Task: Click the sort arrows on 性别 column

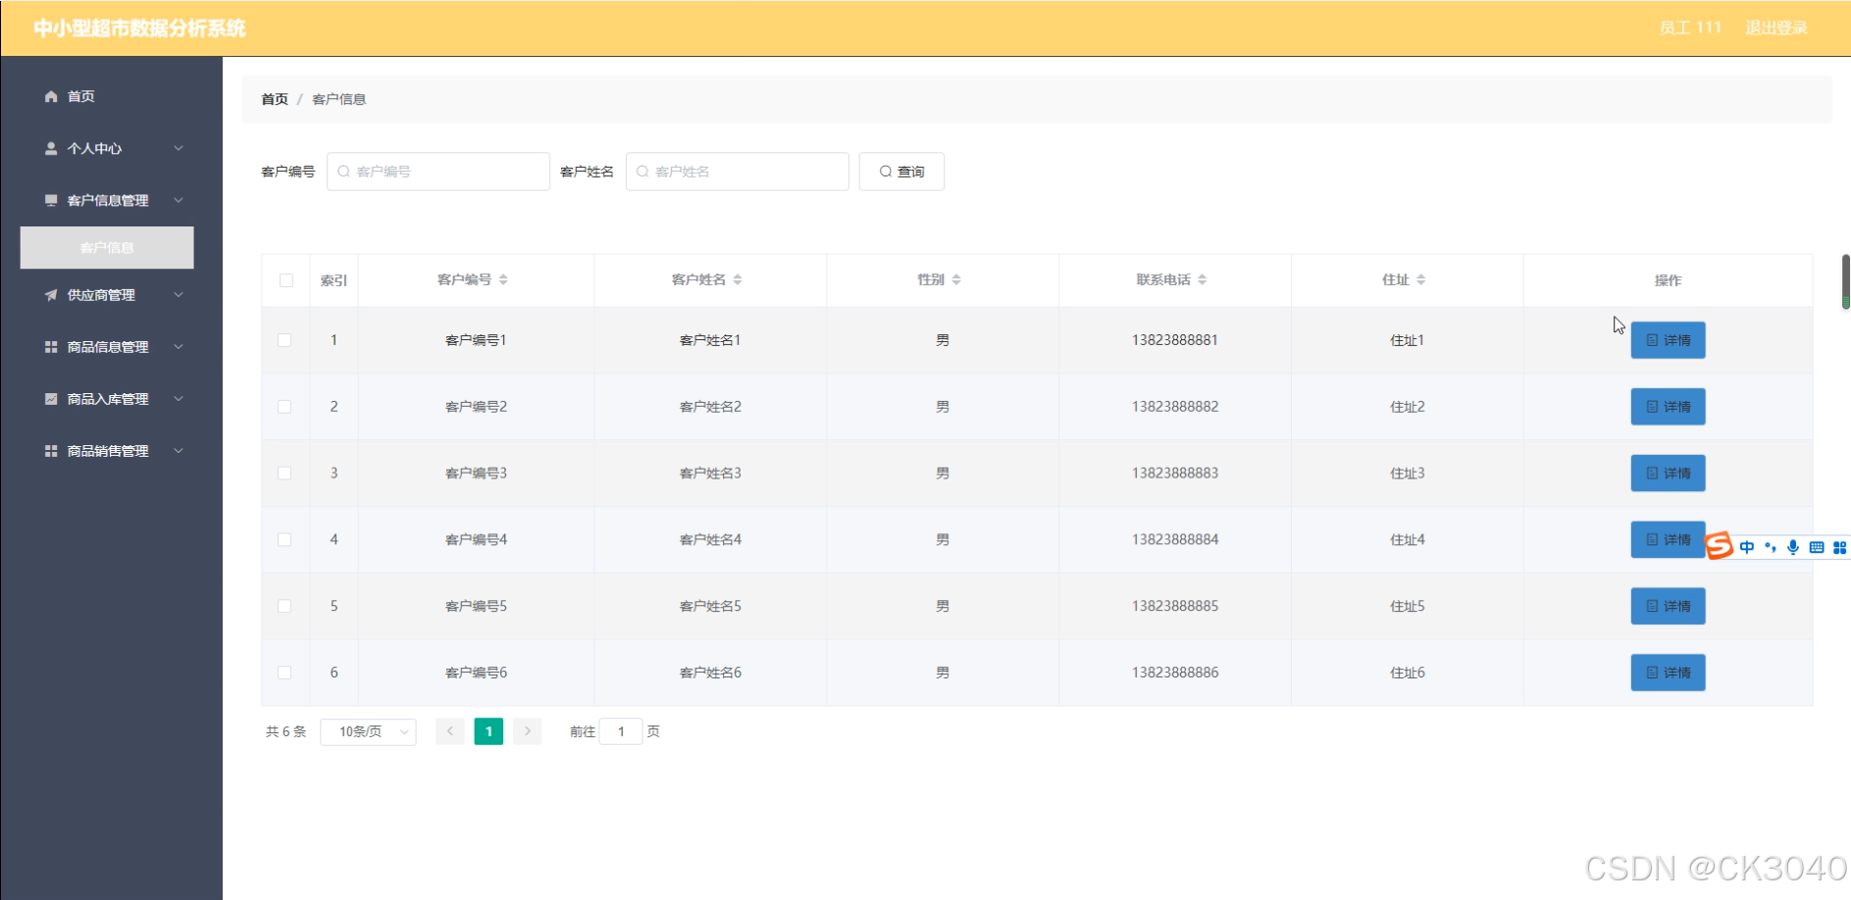Action: point(956,279)
